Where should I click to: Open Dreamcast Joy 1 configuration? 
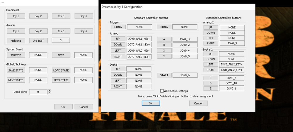coord(16,16)
